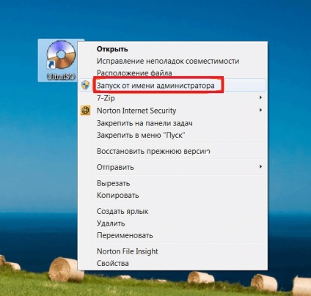Open Norton File Insight entry
The width and height of the screenshot is (311, 296).
tap(128, 251)
